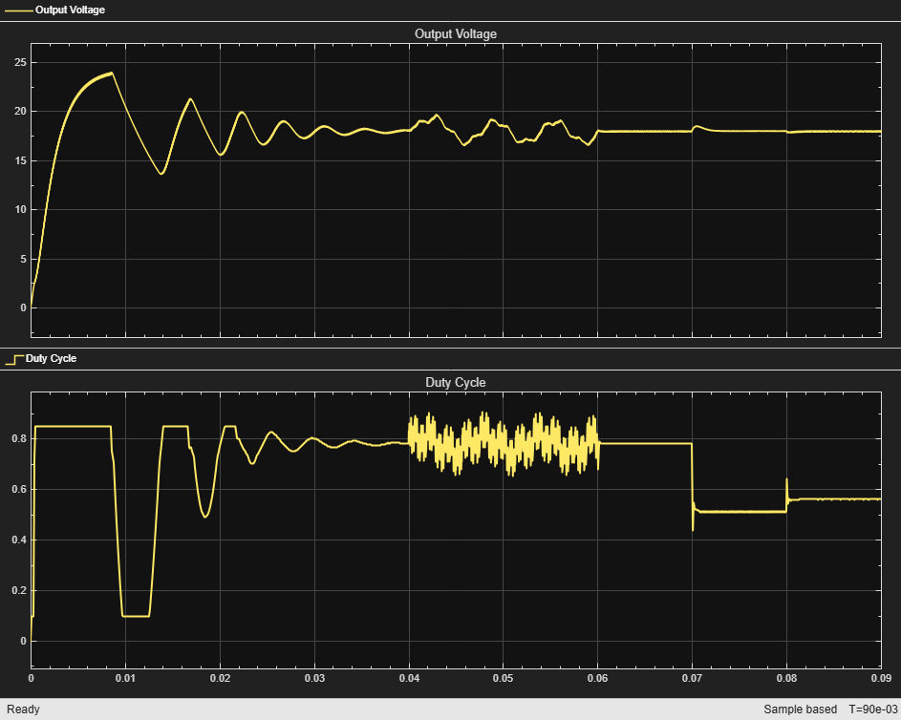901x720 pixels.
Task: Click the Sample based status indicator
Action: tap(800, 709)
